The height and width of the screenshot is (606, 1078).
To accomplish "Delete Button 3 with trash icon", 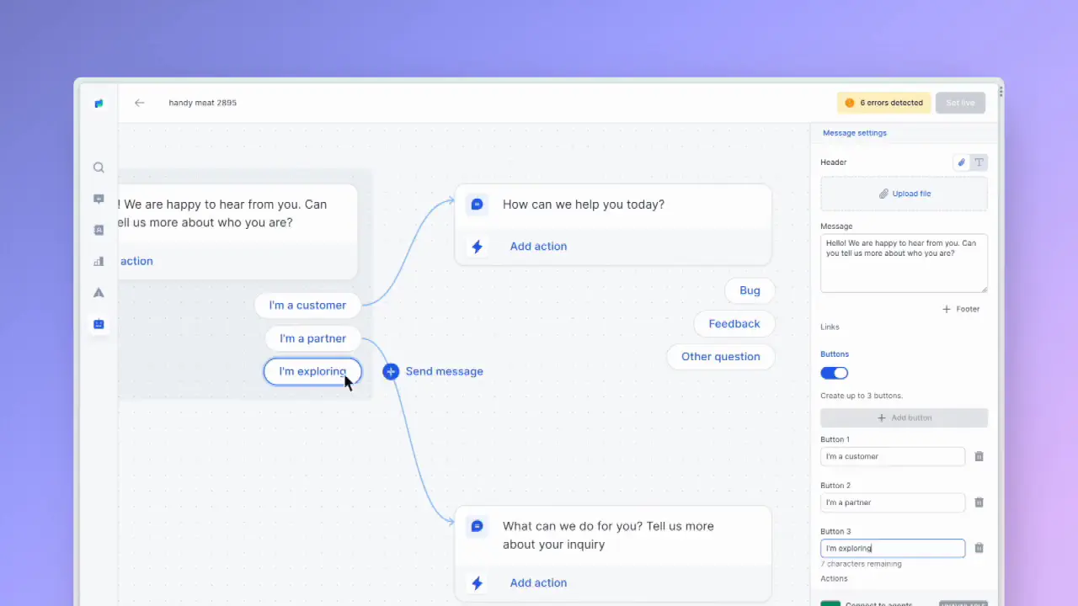I will click(x=979, y=548).
